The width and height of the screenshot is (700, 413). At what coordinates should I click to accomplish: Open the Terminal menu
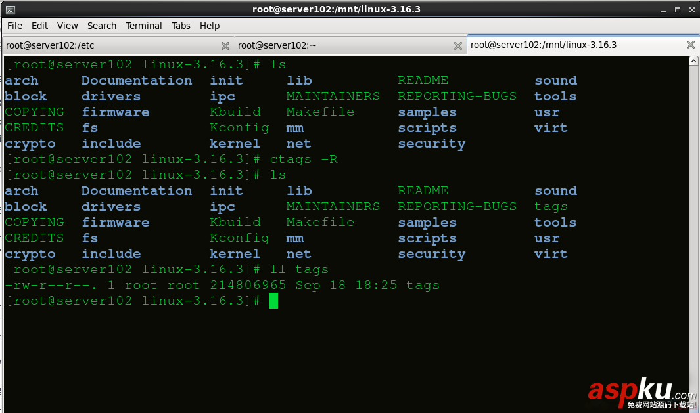[x=143, y=26]
